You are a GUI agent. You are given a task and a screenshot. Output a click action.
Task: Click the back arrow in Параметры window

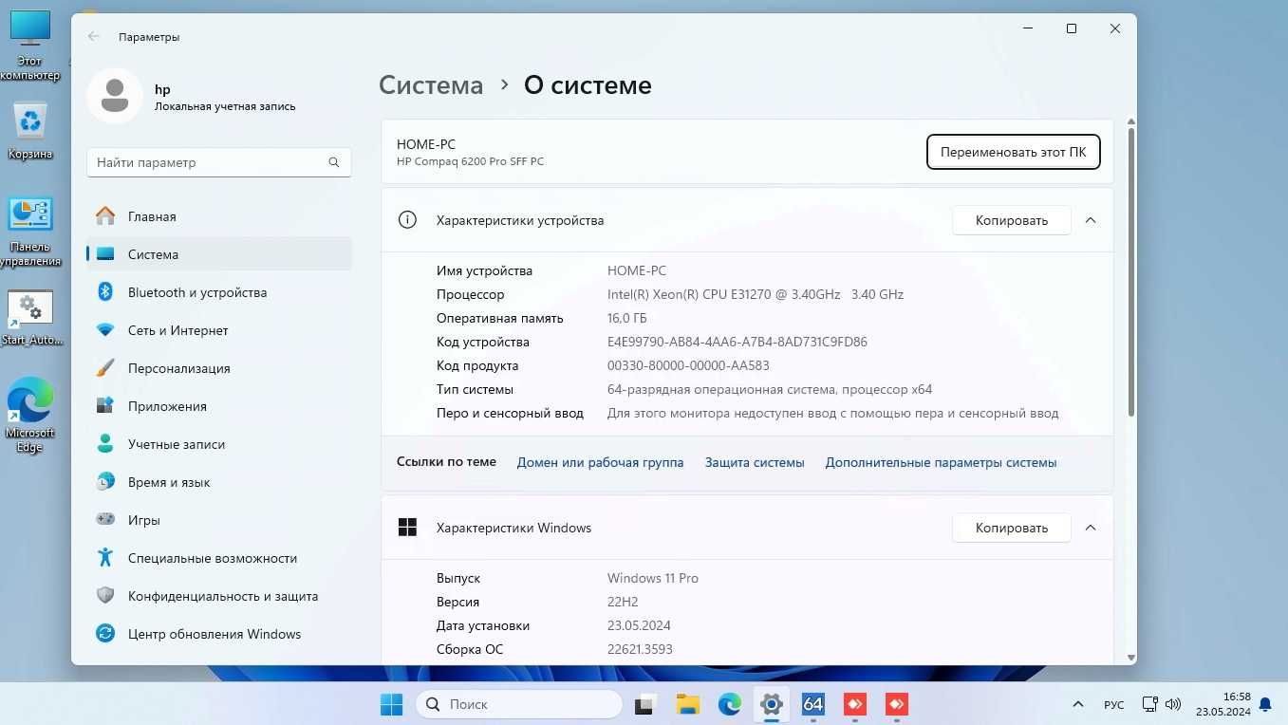tap(93, 37)
